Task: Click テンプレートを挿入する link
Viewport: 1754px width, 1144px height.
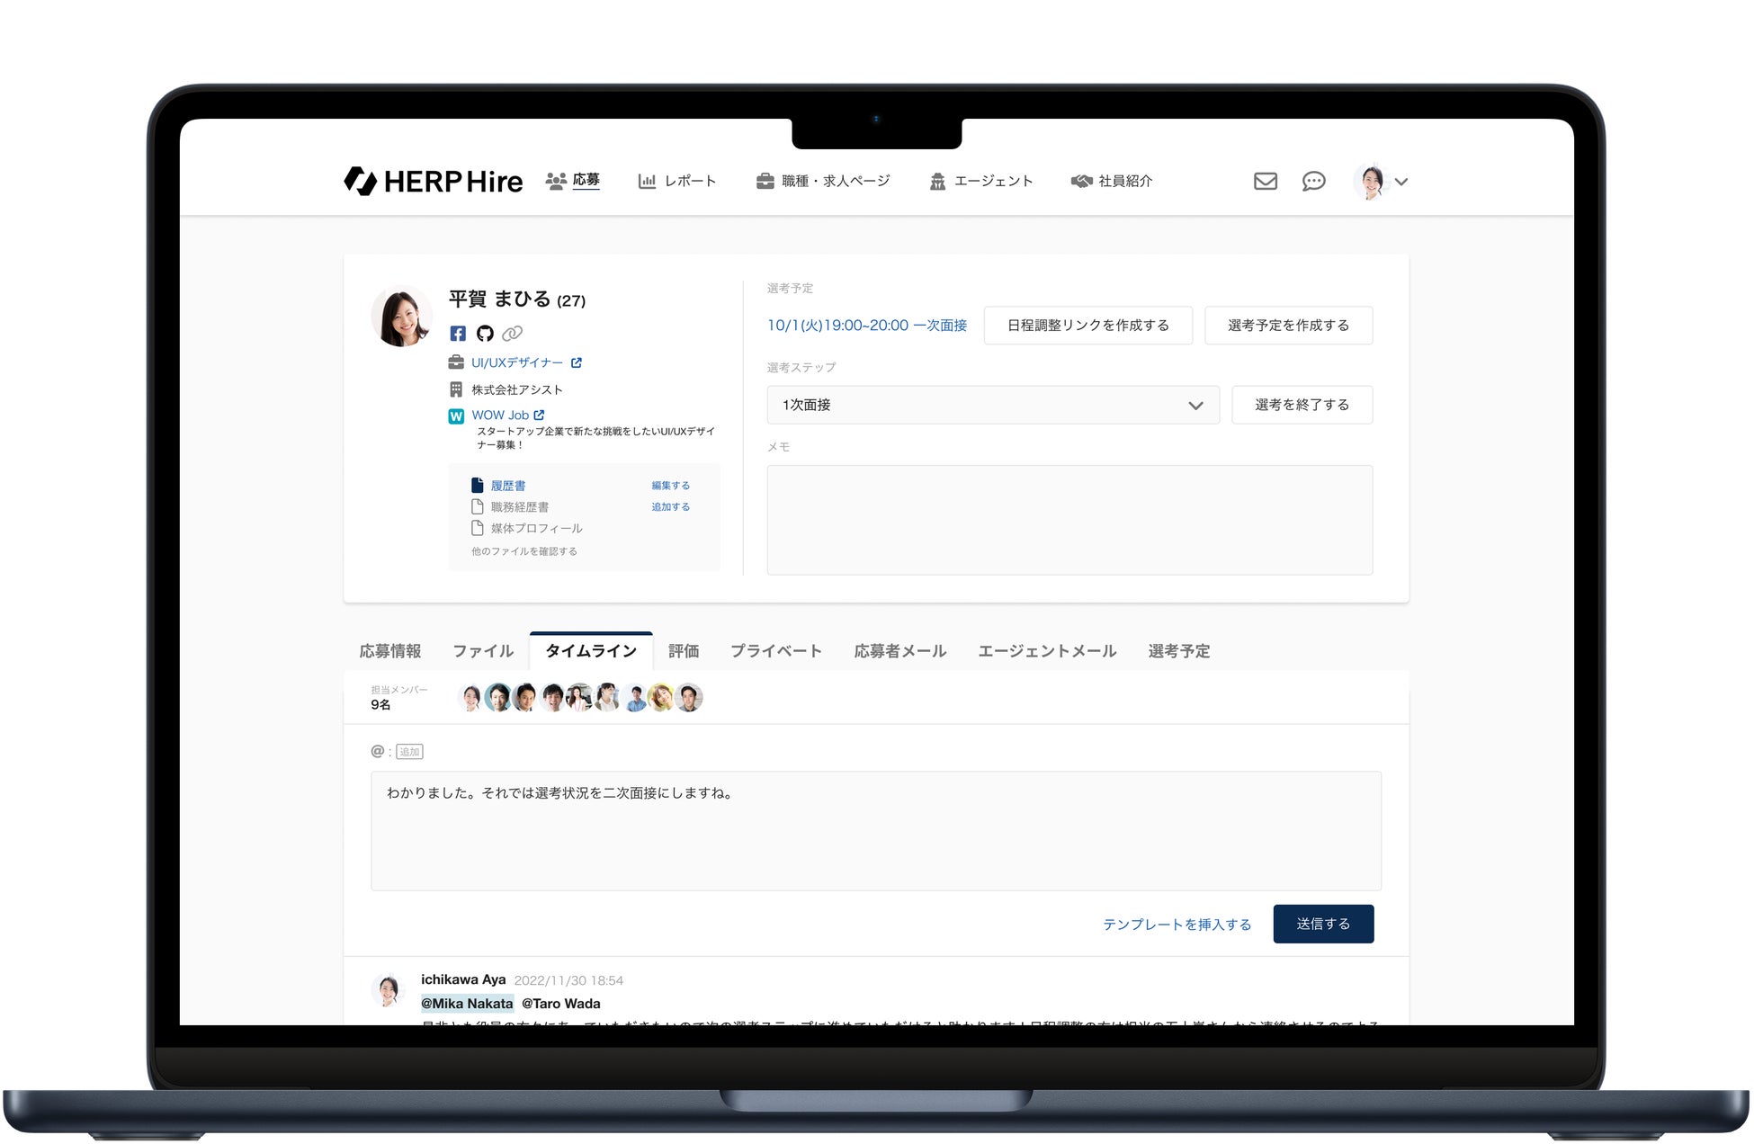Action: (1177, 925)
